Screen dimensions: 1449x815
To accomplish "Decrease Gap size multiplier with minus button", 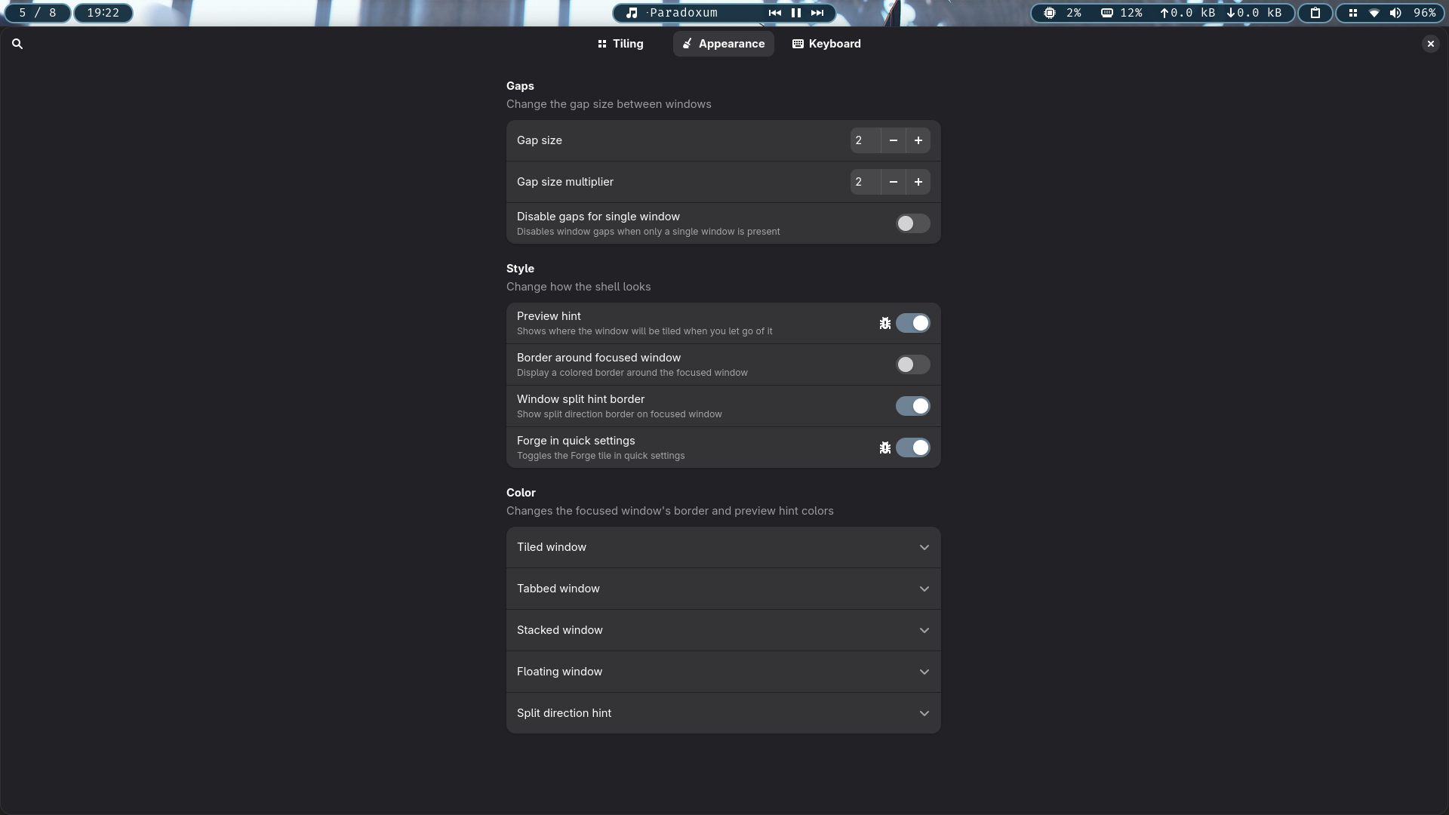I will [893, 182].
